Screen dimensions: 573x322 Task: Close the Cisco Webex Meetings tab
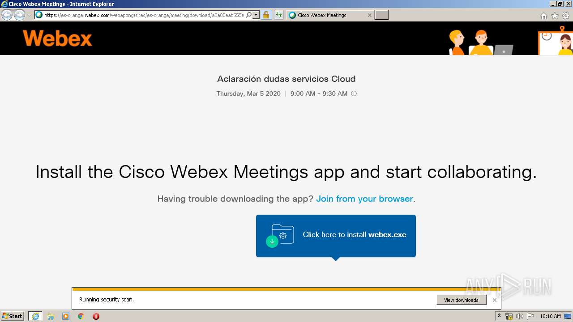(369, 15)
